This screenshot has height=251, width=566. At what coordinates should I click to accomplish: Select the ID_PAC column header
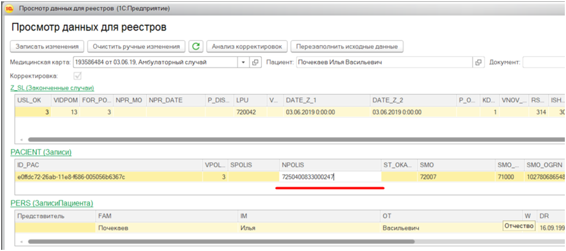pos(108,165)
